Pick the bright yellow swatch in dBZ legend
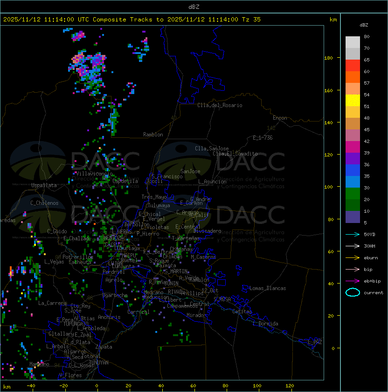The image size is (388, 392). (353, 100)
